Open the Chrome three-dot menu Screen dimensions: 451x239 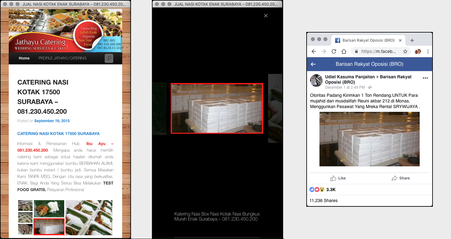[428, 51]
